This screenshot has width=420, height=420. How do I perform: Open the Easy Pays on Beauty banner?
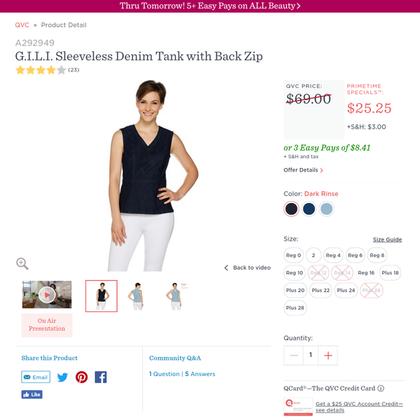click(210, 6)
